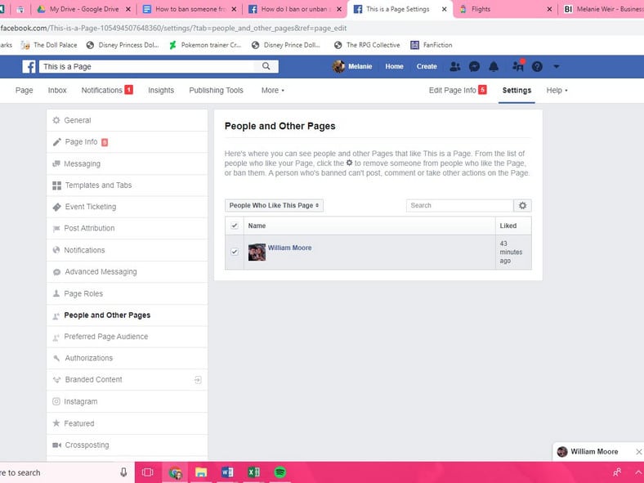The image size is (644, 483).
Task: Open Templates and Tabs settings
Action: coord(127,186)
